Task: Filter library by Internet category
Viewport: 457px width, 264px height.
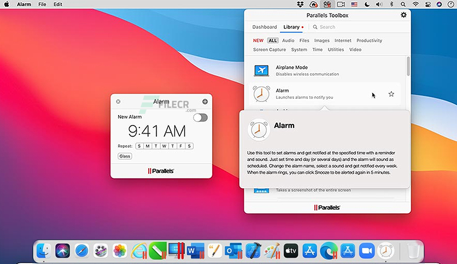Action: pyautogui.click(x=343, y=40)
